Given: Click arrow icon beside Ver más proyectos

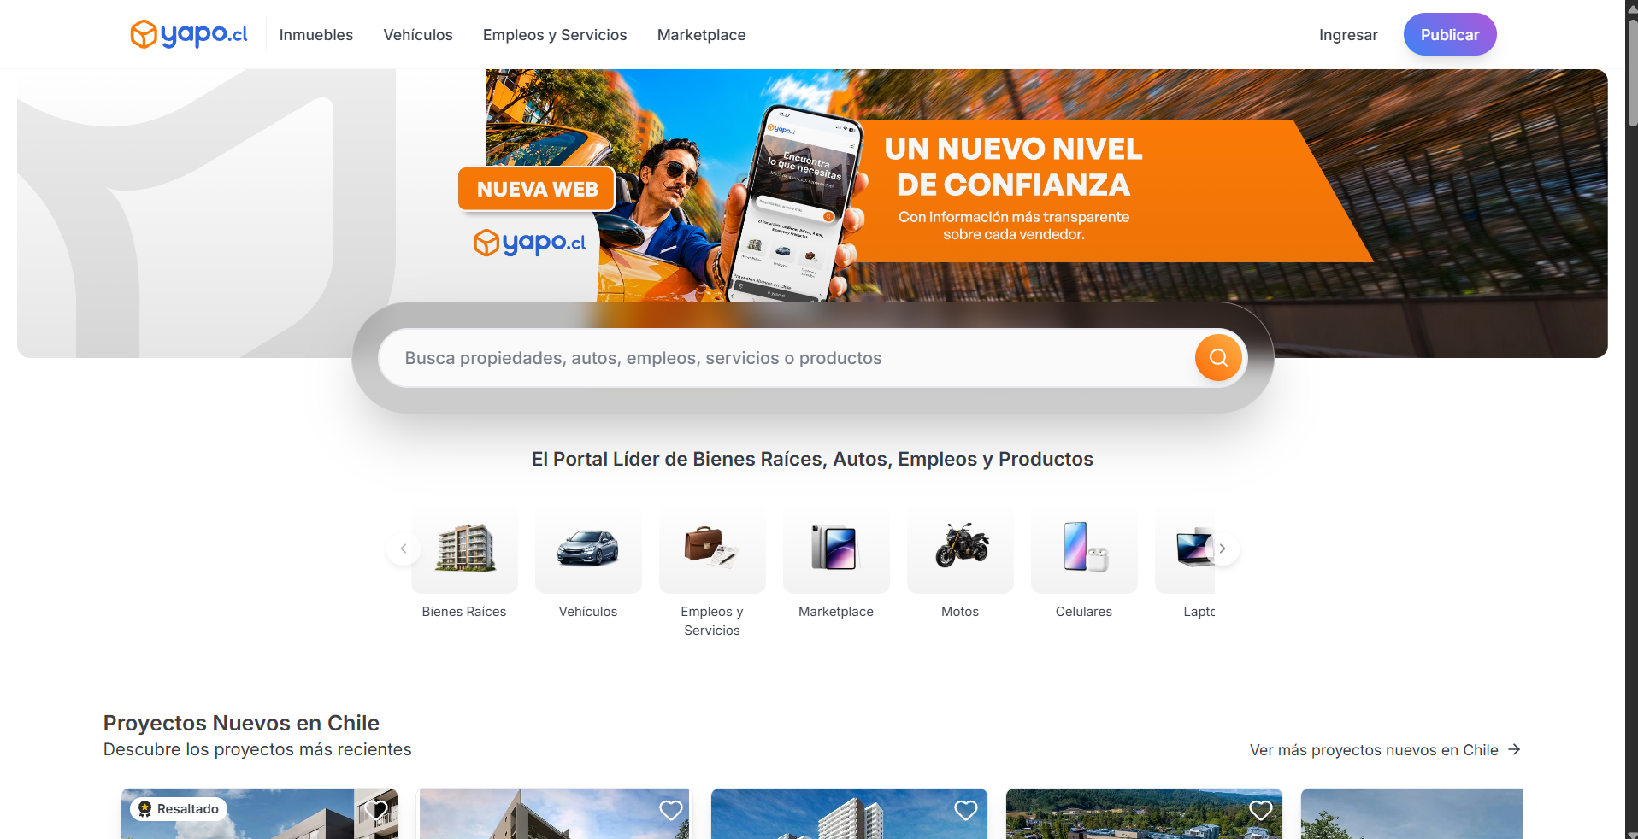Looking at the screenshot, I should coord(1514,749).
